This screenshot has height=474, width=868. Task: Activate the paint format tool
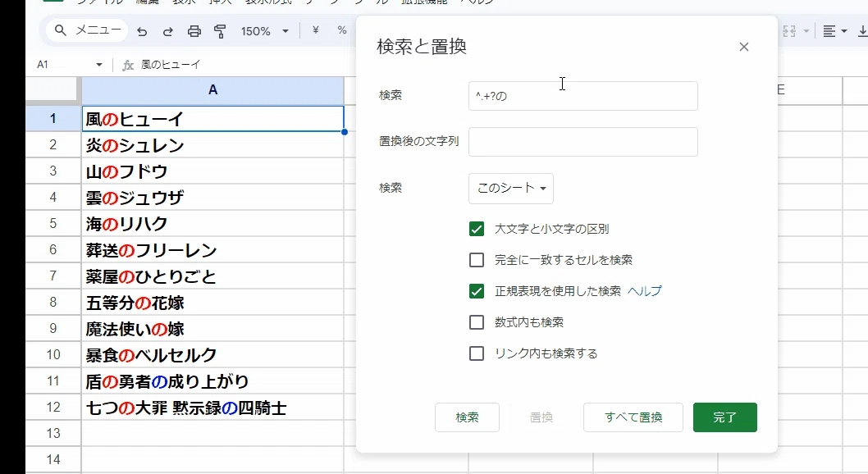coord(220,31)
